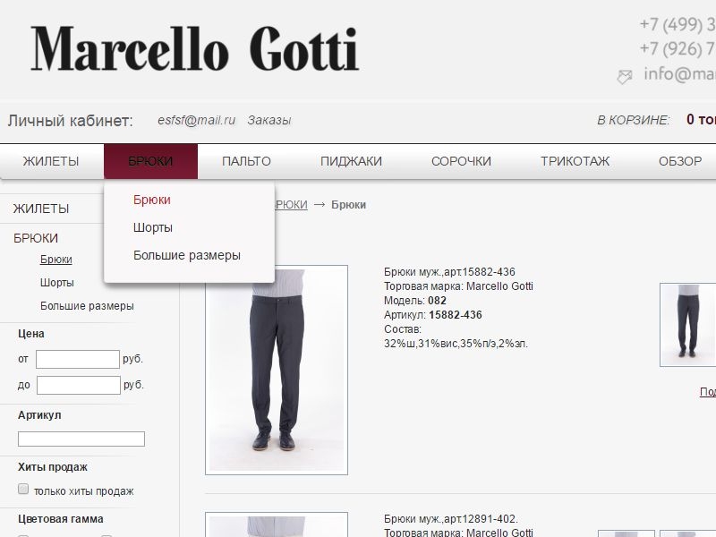This screenshot has width=716, height=537.
Task: Open the large trousers product image
Action: [277, 370]
